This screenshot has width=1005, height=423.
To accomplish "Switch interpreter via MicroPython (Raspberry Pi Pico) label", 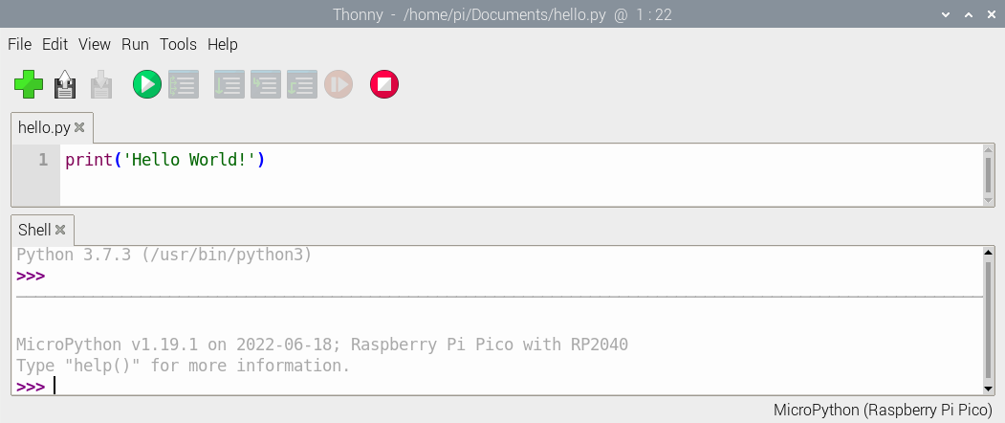I will [x=883, y=410].
